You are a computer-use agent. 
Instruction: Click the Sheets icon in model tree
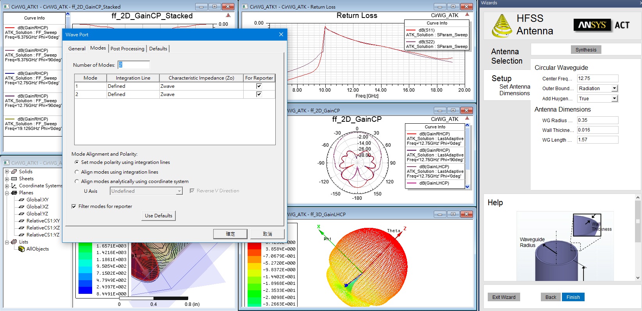tap(14, 179)
